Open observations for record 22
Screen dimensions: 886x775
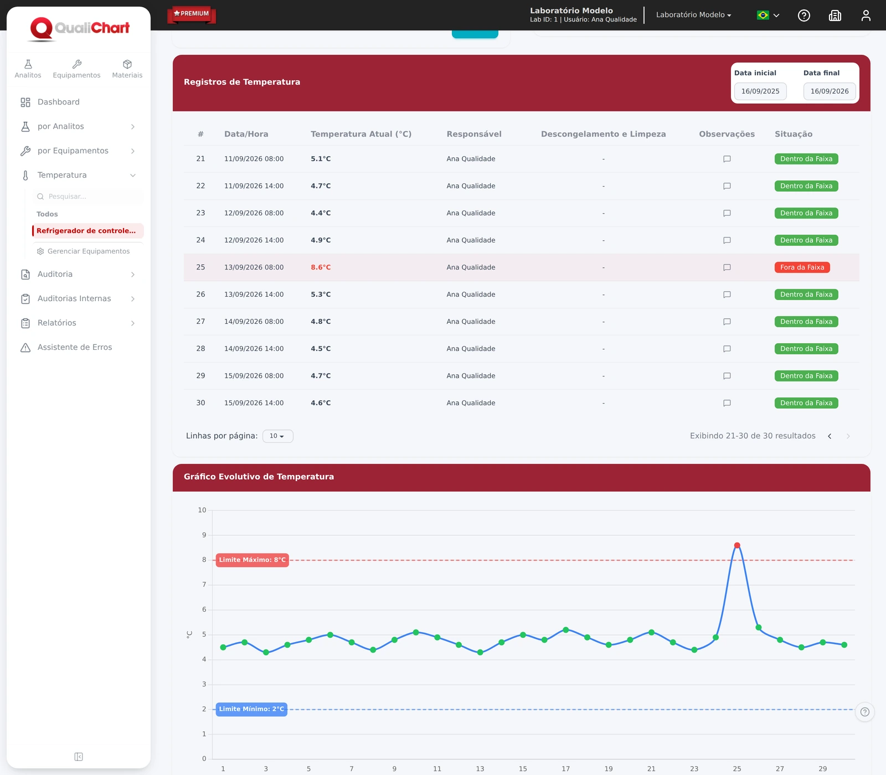(x=727, y=186)
